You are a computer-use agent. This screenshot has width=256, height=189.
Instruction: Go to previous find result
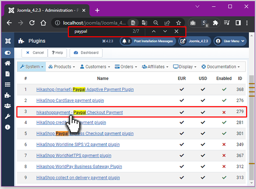(x=154, y=31)
